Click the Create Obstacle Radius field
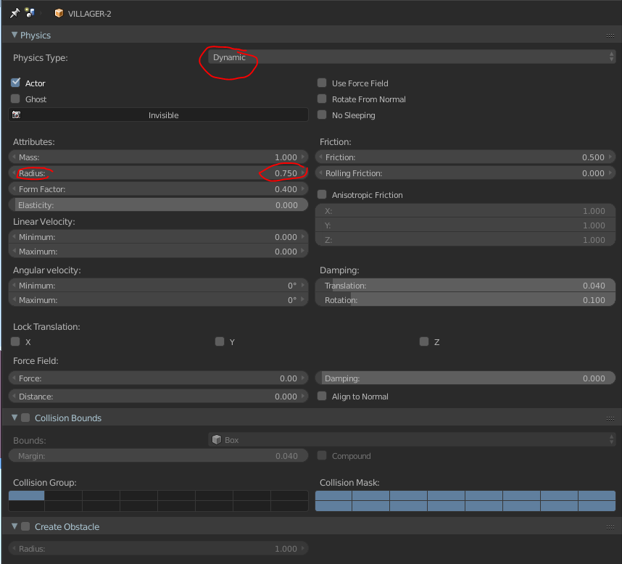 point(158,549)
